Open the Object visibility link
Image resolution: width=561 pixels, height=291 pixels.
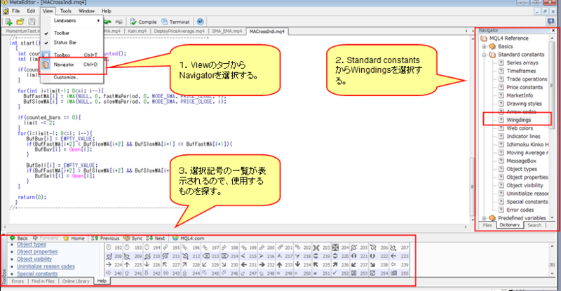(34, 259)
